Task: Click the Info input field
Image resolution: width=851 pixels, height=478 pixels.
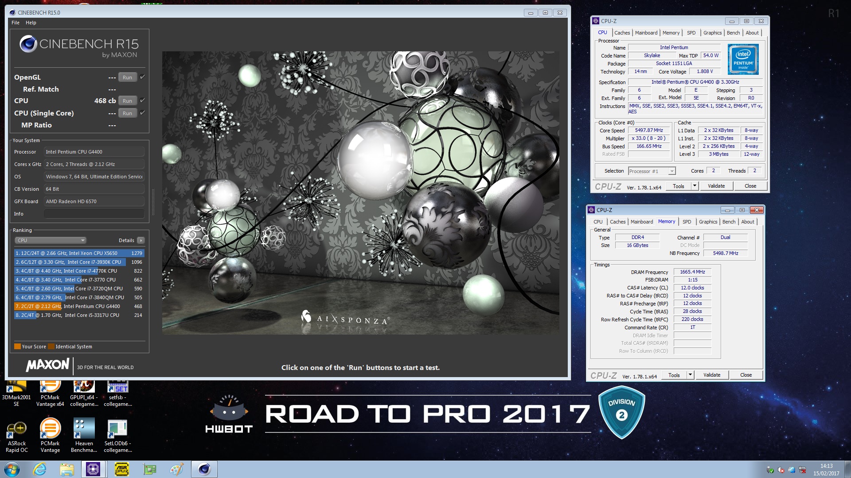Action: point(94,214)
